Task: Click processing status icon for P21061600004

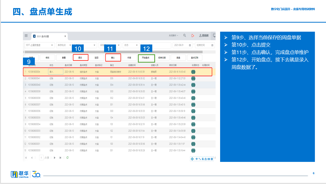Action: 193,72
